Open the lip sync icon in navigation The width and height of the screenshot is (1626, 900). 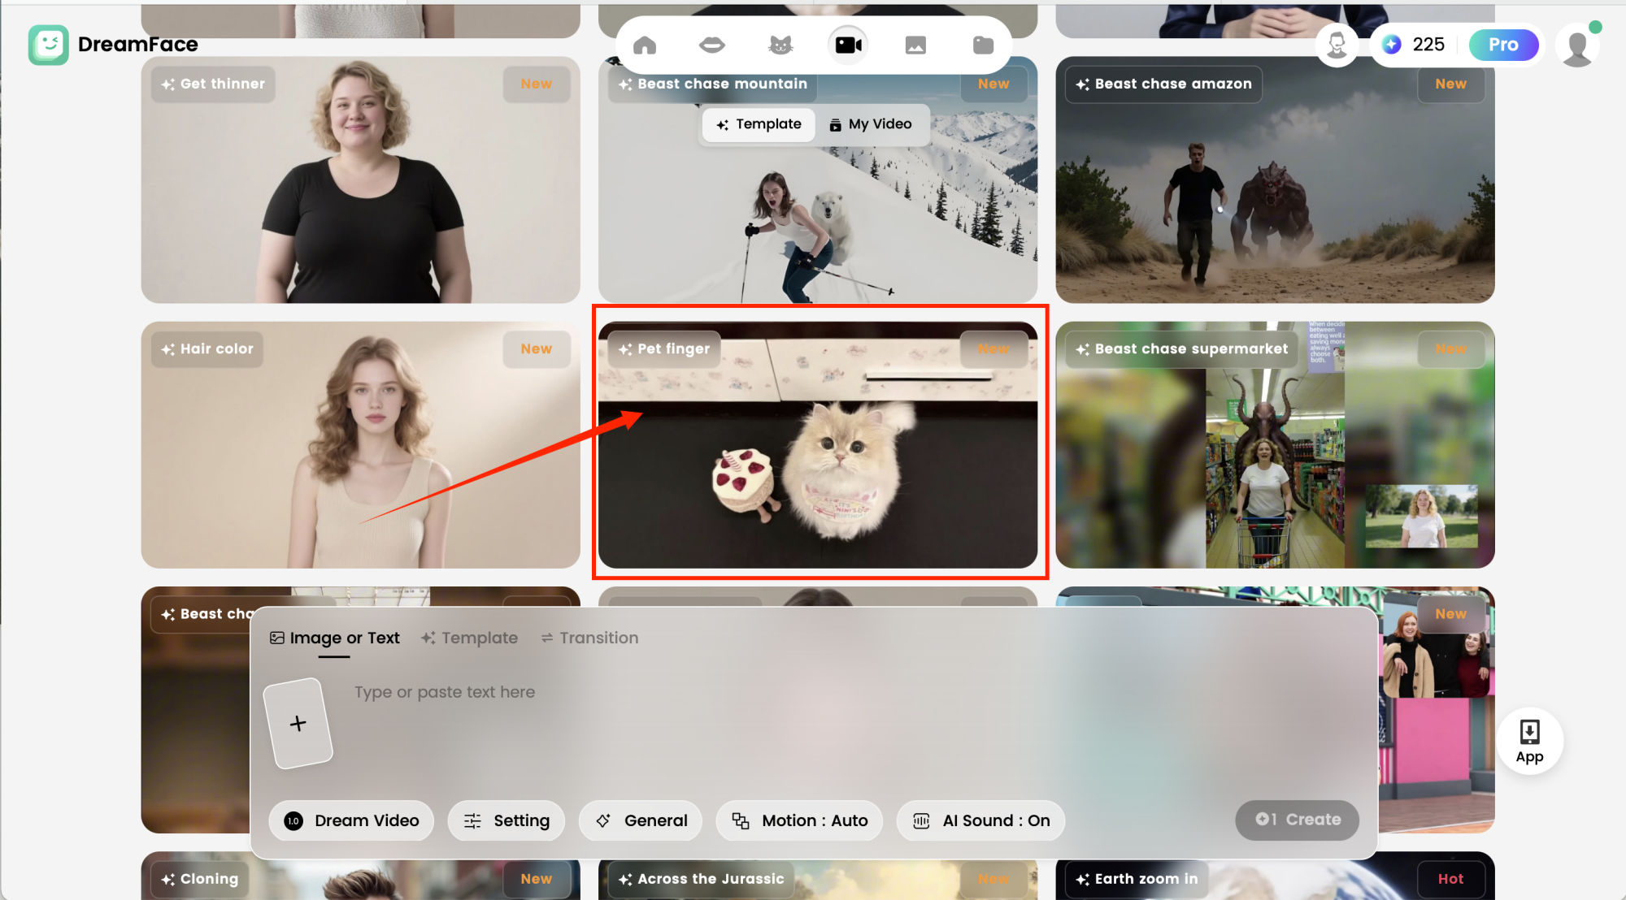pos(712,45)
